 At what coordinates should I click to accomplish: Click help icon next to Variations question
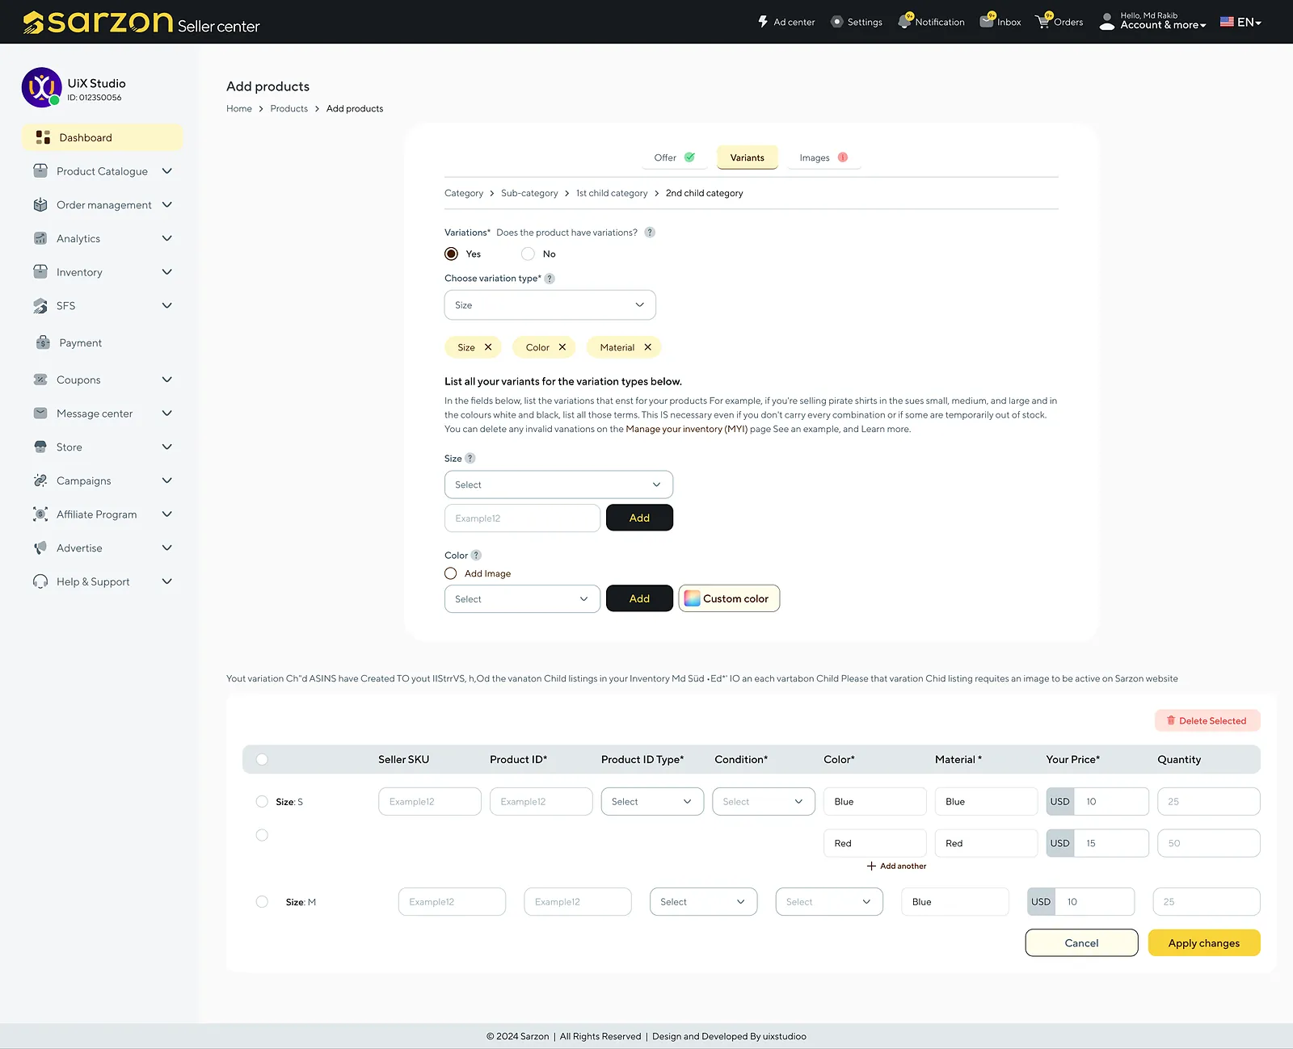coord(650,233)
